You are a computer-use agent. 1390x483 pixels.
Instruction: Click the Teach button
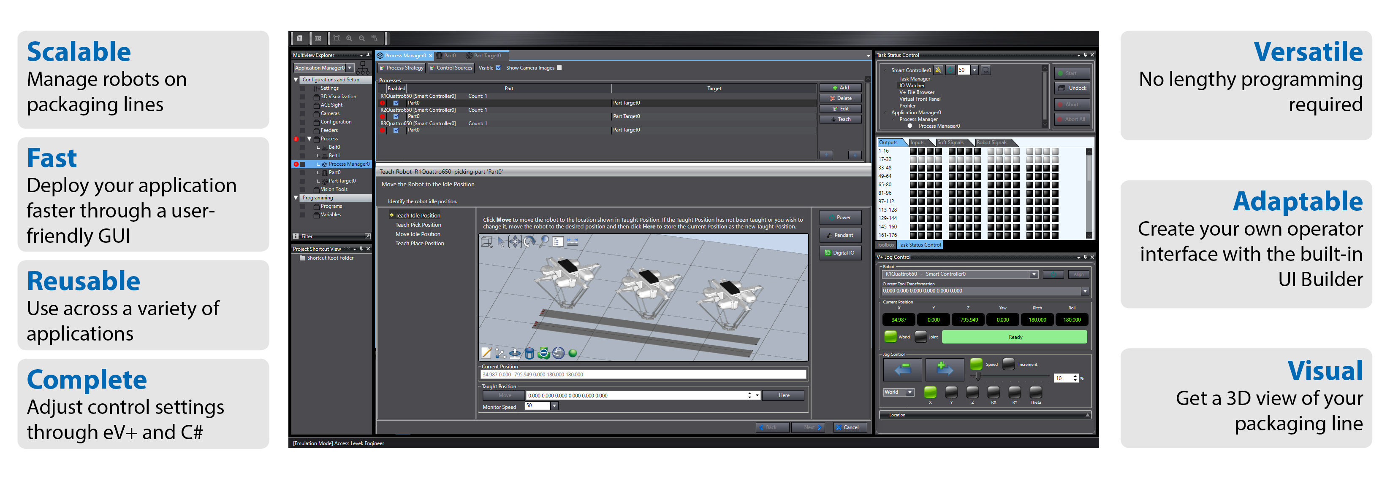pos(840,120)
